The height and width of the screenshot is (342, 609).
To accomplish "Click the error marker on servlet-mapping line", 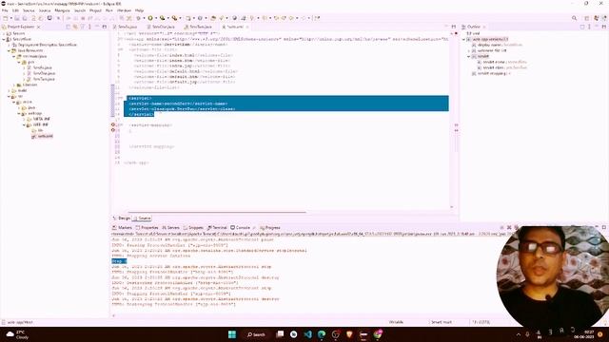I will (x=113, y=124).
